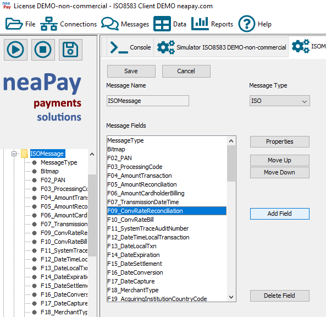326x317 pixels.
Task: Collapse the ISOMessage tree node
Action: tap(14, 154)
